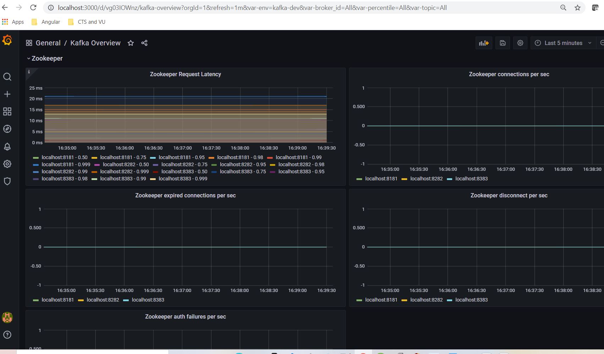Click the Share dashboard button
Viewport: 604px width, 354px height.
(x=144, y=43)
